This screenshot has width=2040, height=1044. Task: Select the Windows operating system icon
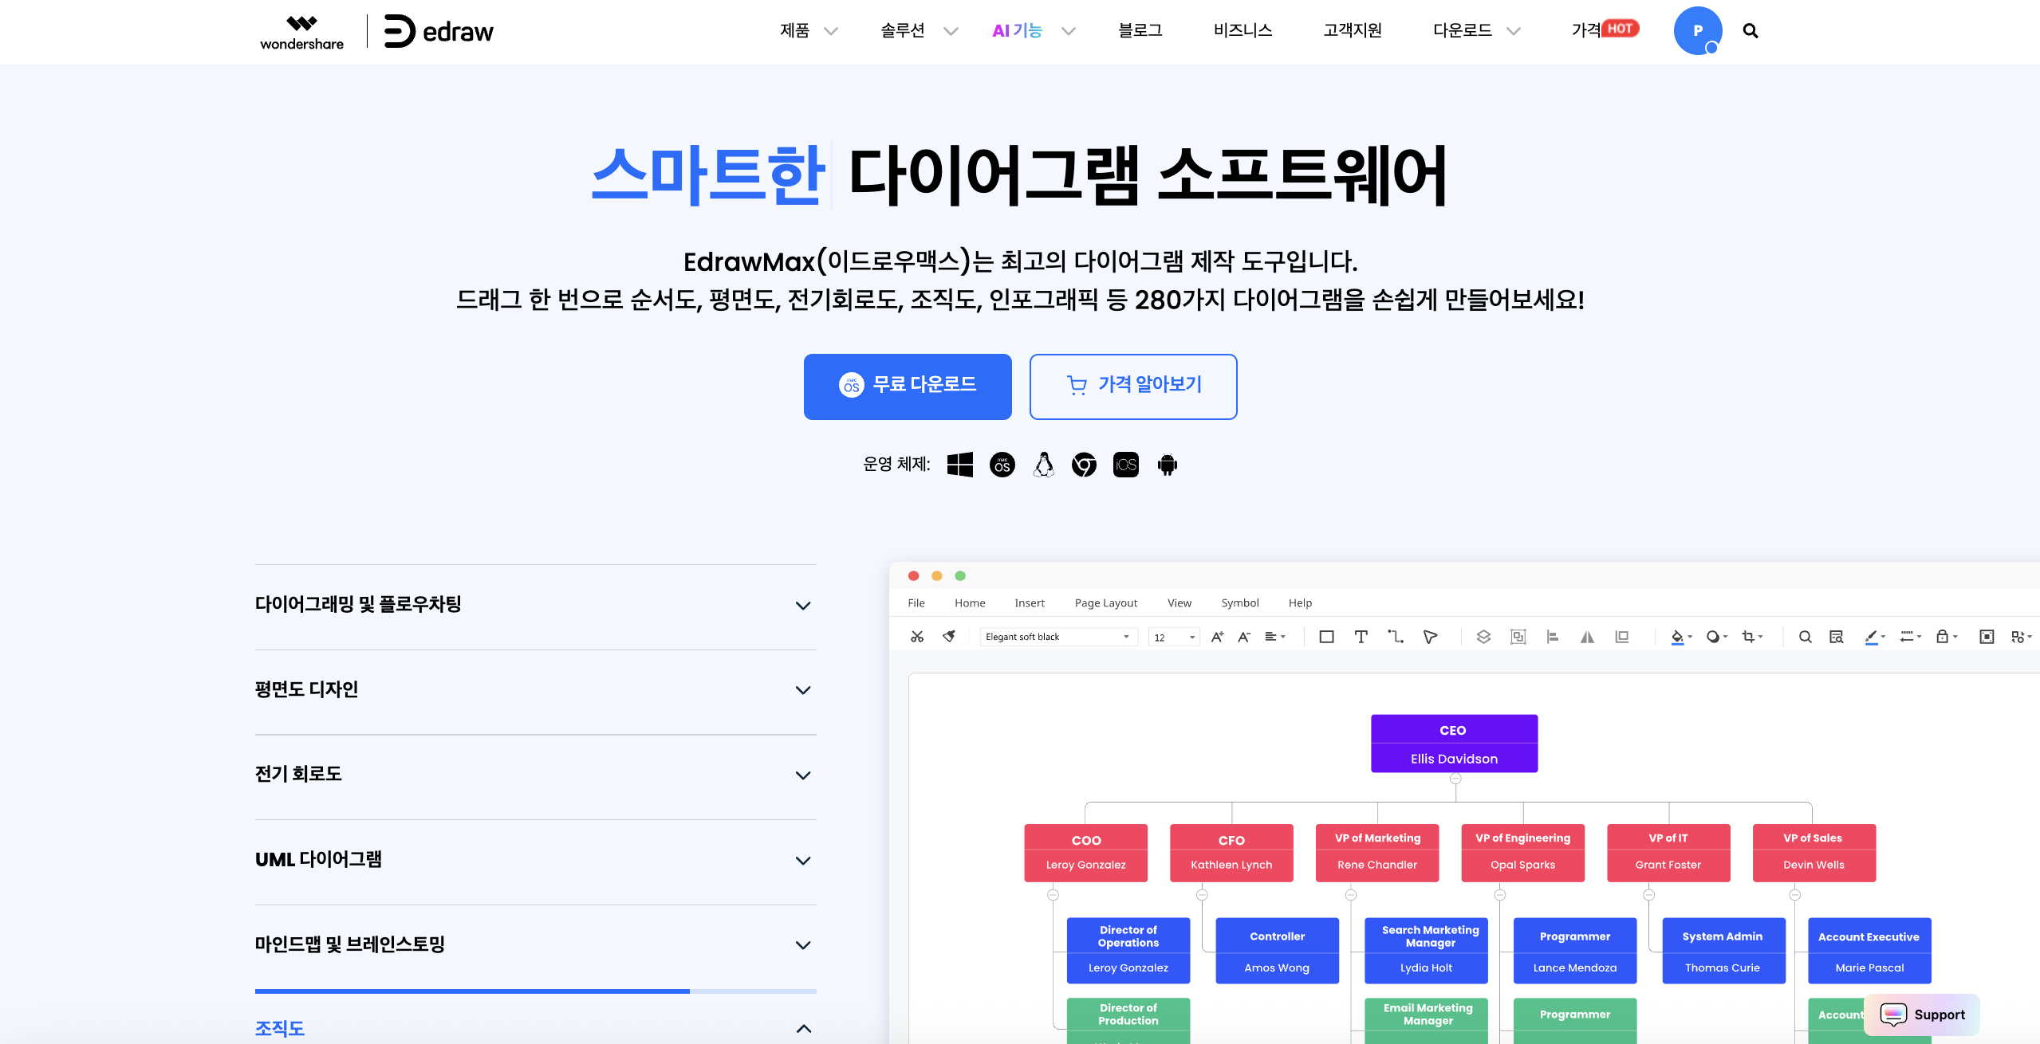959,465
